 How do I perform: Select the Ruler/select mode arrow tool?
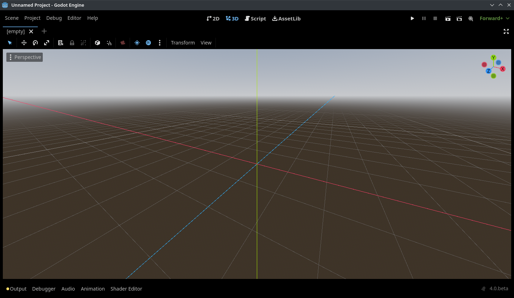[x=10, y=42]
